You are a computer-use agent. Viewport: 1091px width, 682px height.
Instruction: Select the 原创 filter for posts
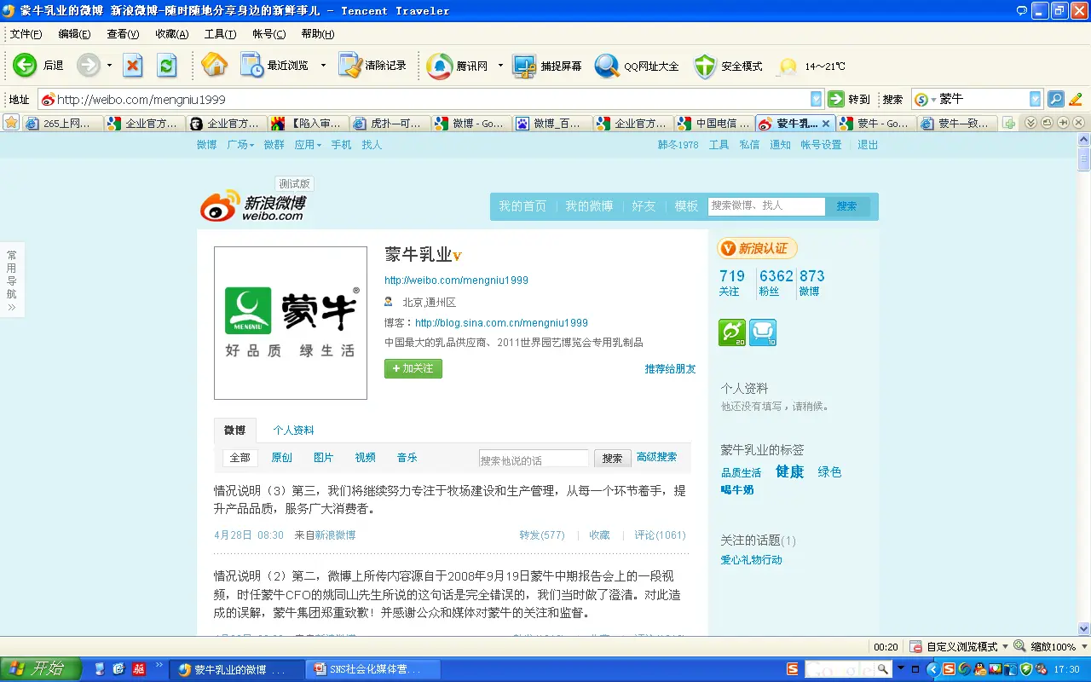(x=281, y=458)
